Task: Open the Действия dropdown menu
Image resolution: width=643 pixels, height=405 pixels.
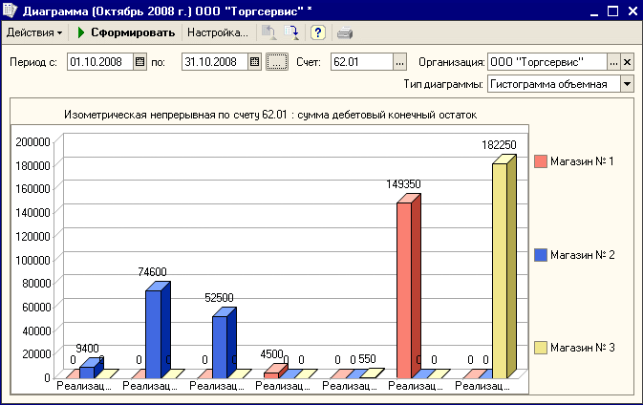Action: 34,32
